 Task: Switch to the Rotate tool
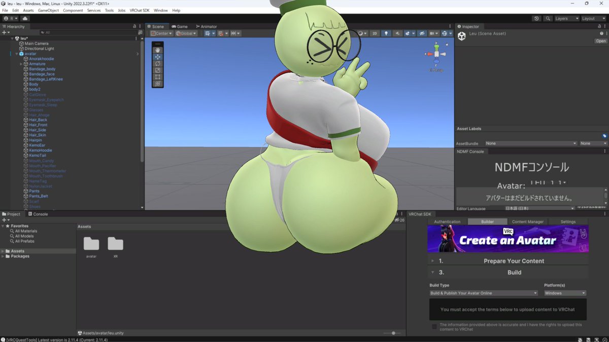click(157, 63)
